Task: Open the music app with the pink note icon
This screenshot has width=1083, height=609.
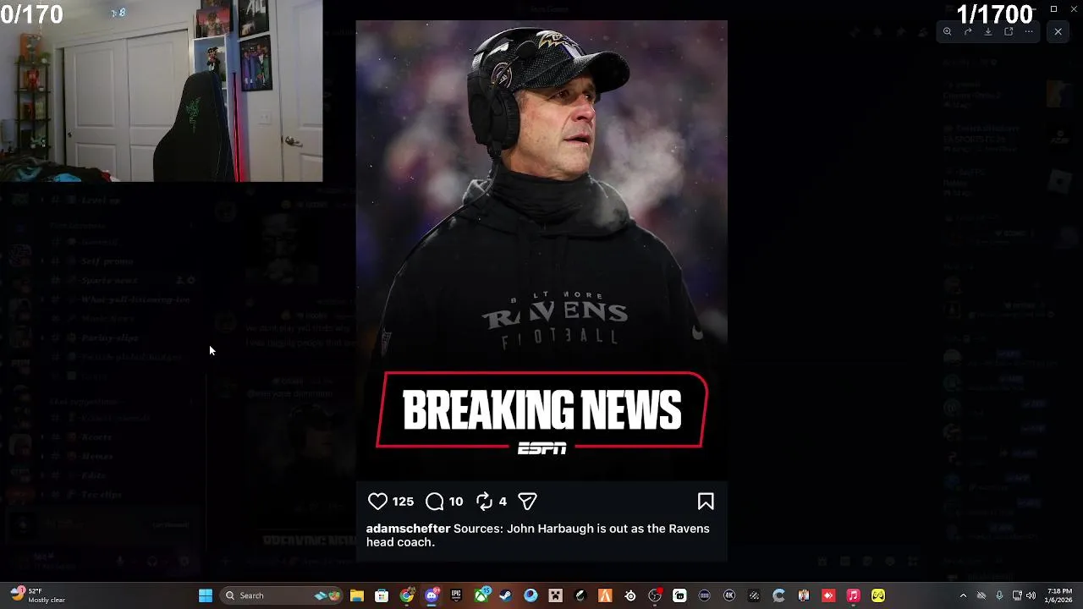Action: [x=854, y=595]
